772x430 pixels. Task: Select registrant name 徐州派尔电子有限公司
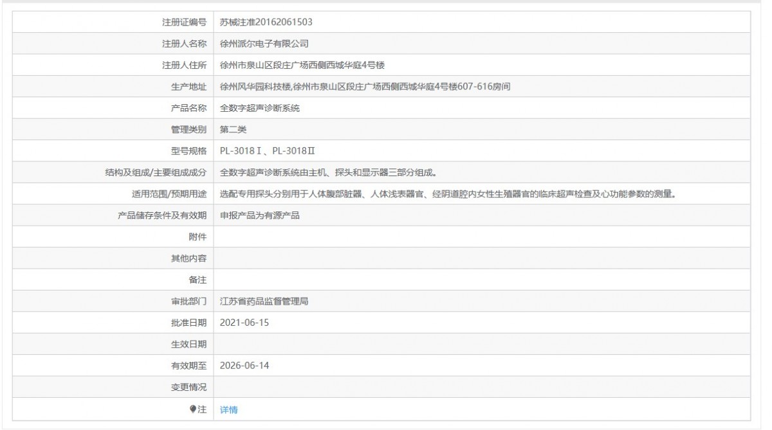pos(264,44)
